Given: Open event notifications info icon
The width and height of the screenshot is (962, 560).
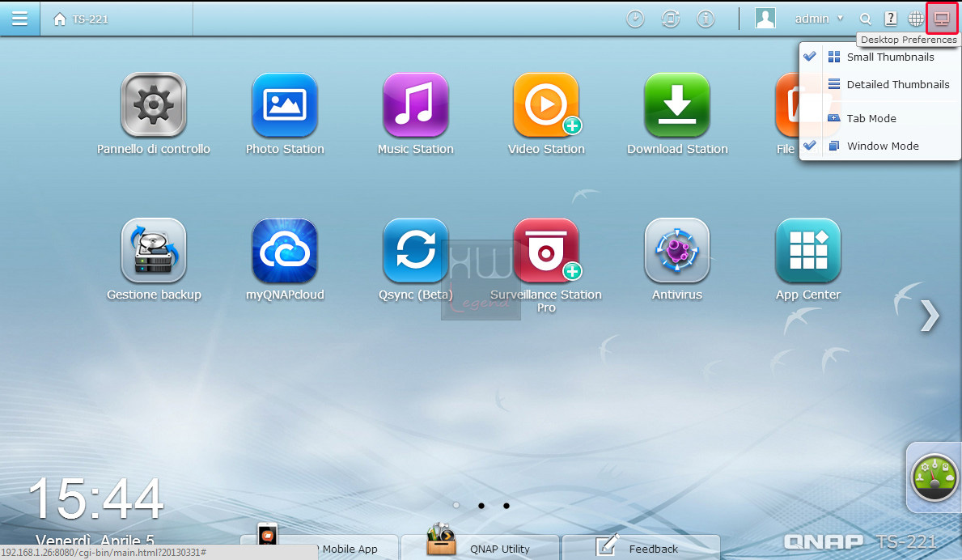Looking at the screenshot, I should point(706,19).
